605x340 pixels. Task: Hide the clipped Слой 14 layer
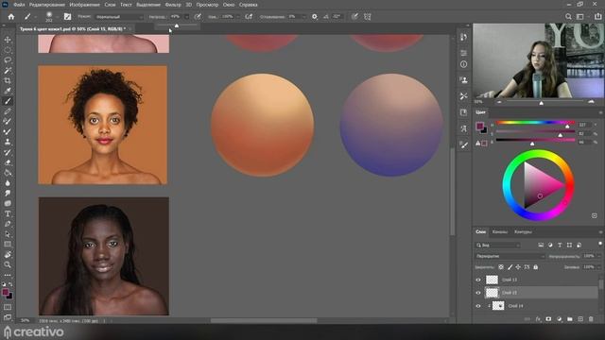point(478,306)
